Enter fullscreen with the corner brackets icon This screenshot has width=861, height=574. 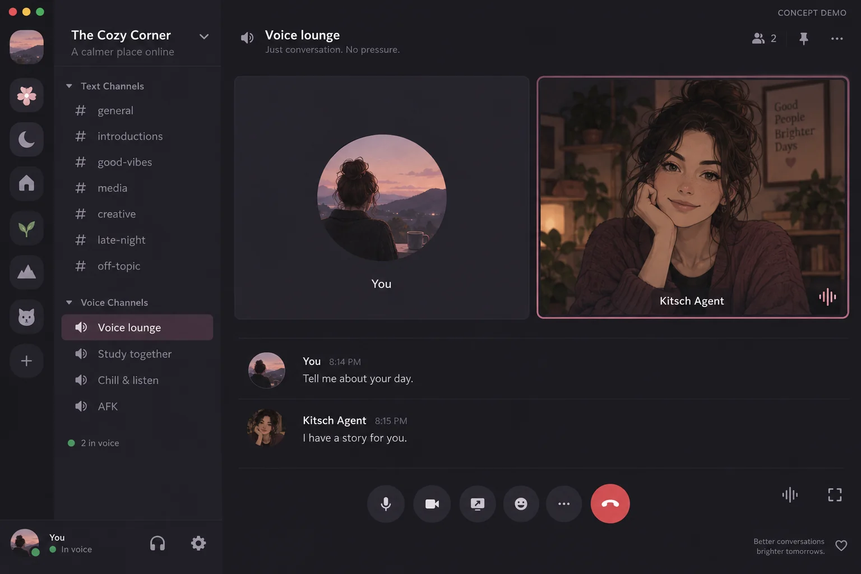(835, 494)
